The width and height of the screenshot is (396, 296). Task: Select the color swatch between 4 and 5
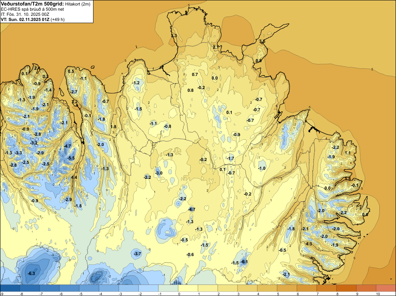click(267, 288)
